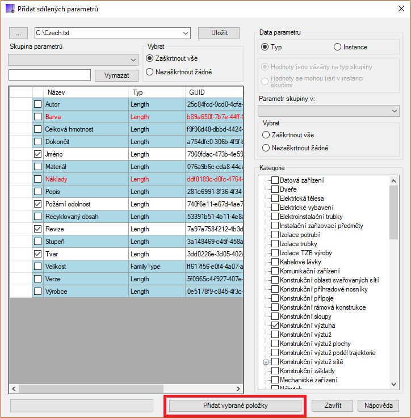The width and height of the screenshot is (411, 418).
Task: Check the Barva parameter checkbox
Action: click(x=38, y=117)
